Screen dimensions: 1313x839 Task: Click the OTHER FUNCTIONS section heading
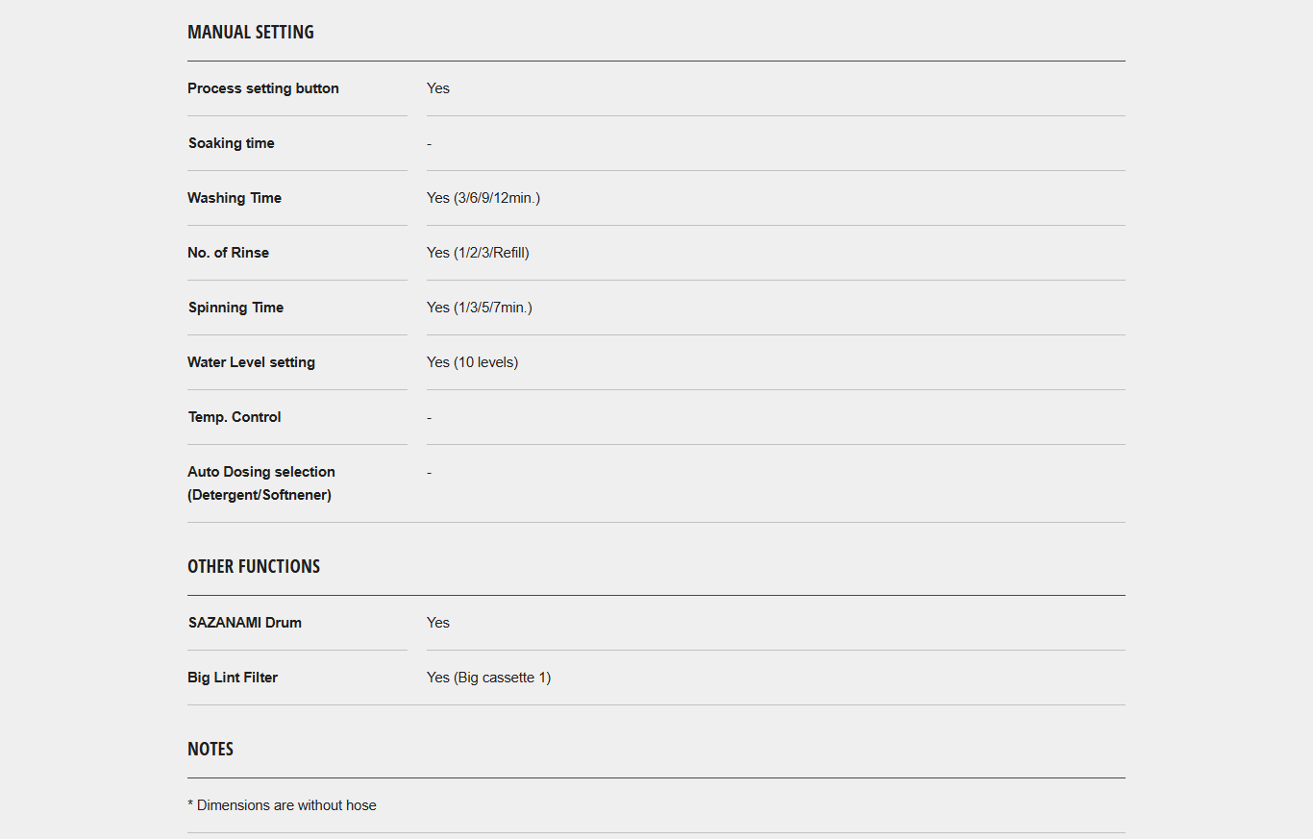pos(254,566)
